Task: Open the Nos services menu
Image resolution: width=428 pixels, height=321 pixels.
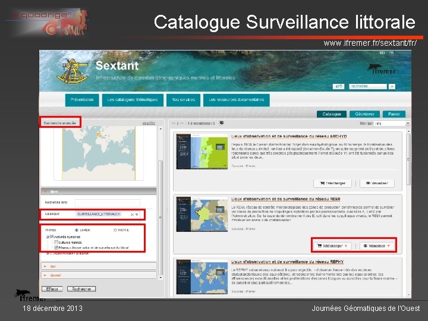Action: pyautogui.click(x=184, y=100)
